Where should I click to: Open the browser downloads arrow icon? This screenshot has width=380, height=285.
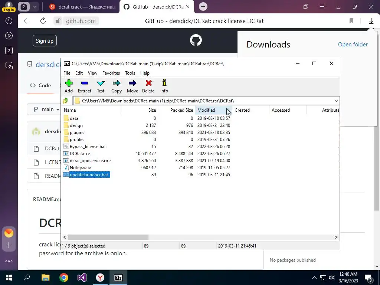pos(371,21)
